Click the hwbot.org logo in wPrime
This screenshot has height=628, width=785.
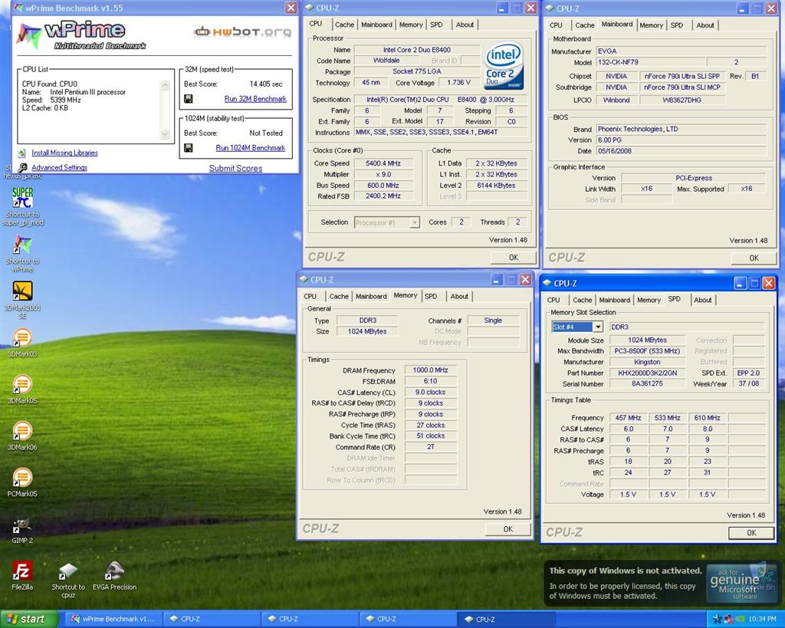(243, 31)
